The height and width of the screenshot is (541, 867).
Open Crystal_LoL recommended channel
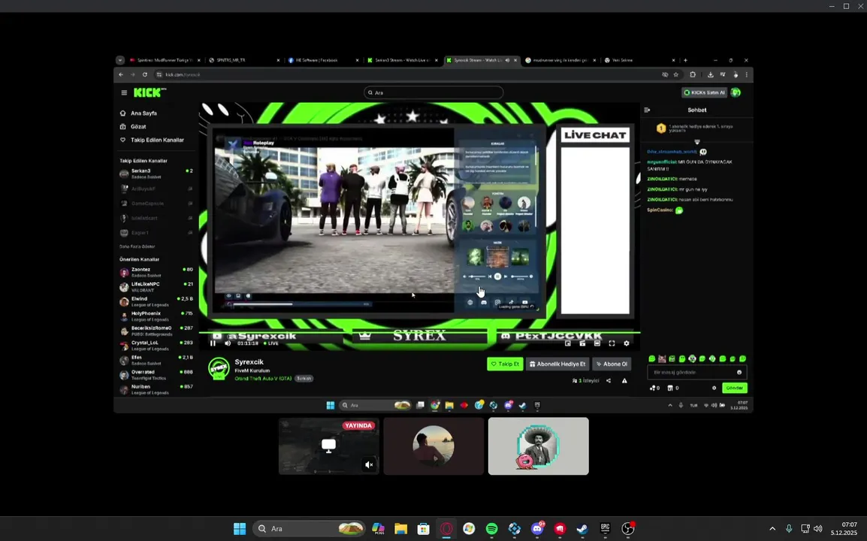[156, 346]
